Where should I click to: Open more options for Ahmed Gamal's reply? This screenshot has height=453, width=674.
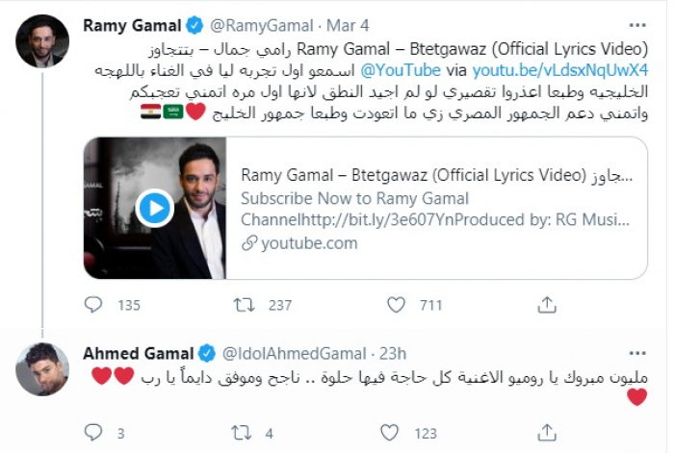click(x=636, y=352)
